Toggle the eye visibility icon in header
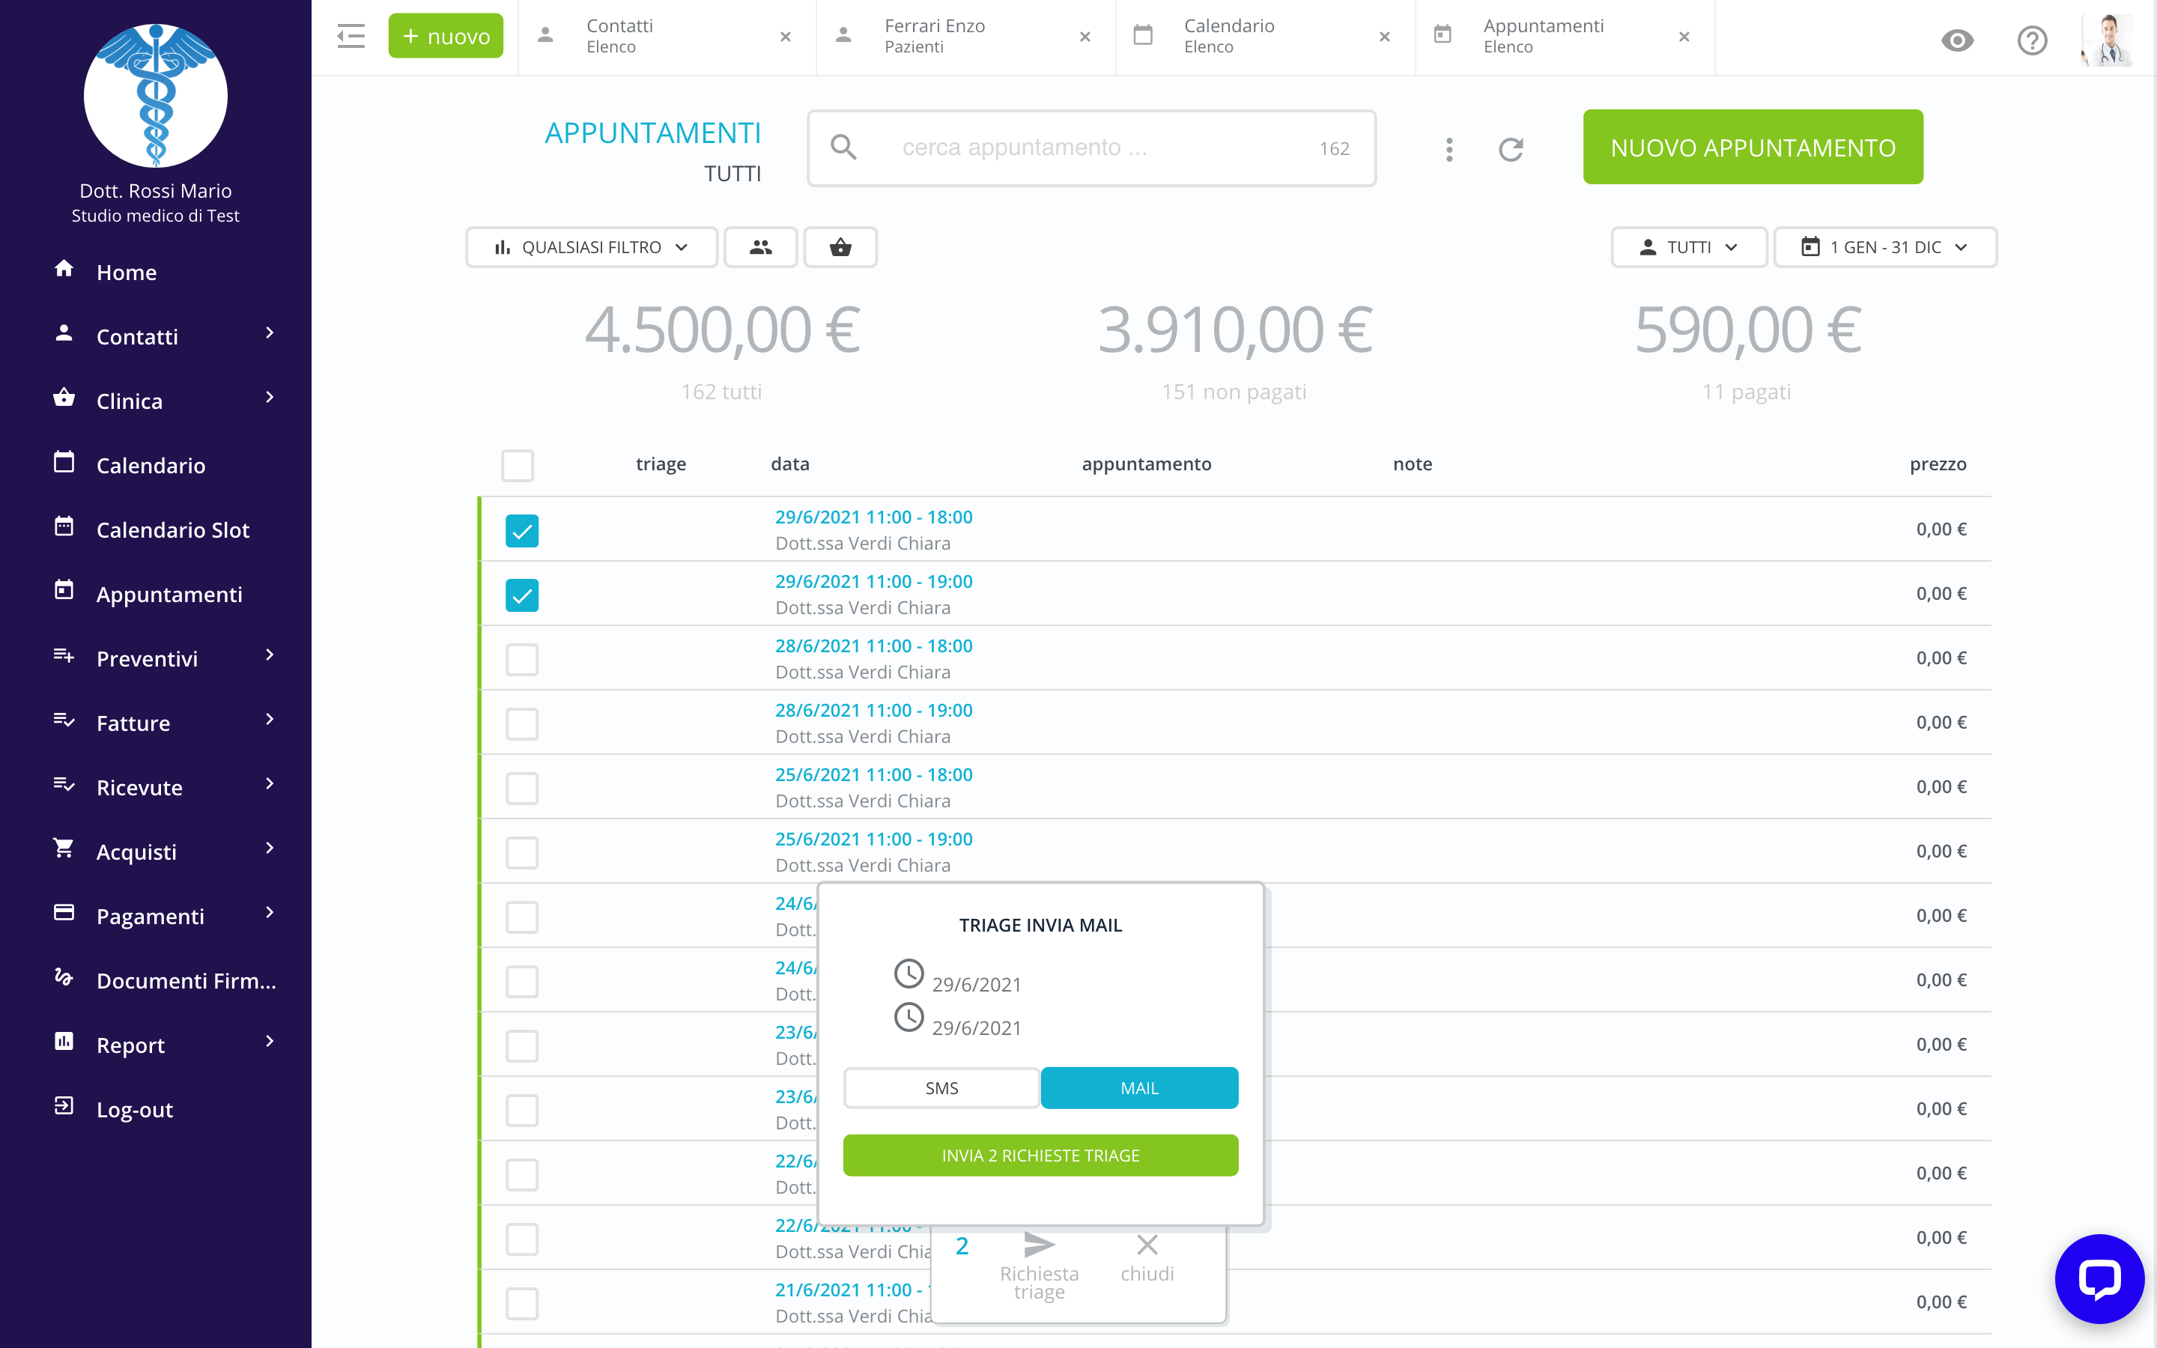 1957,40
